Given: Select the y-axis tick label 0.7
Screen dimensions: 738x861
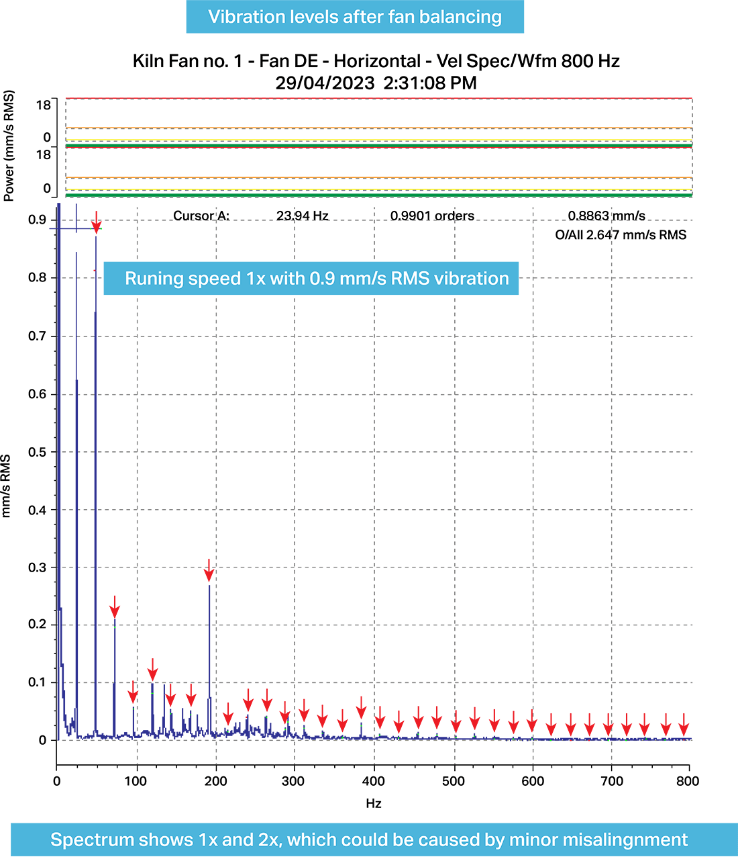Looking at the screenshot, I should [37, 336].
